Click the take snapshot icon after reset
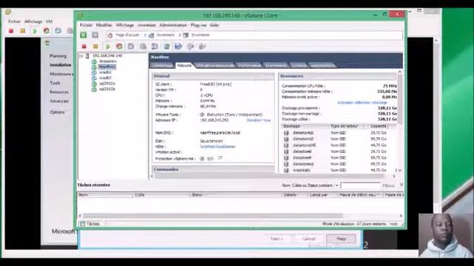This screenshot has height=266, width=474. 131,47
